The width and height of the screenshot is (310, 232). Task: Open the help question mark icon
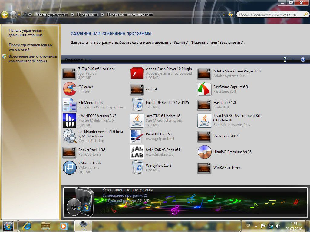coord(303,60)
